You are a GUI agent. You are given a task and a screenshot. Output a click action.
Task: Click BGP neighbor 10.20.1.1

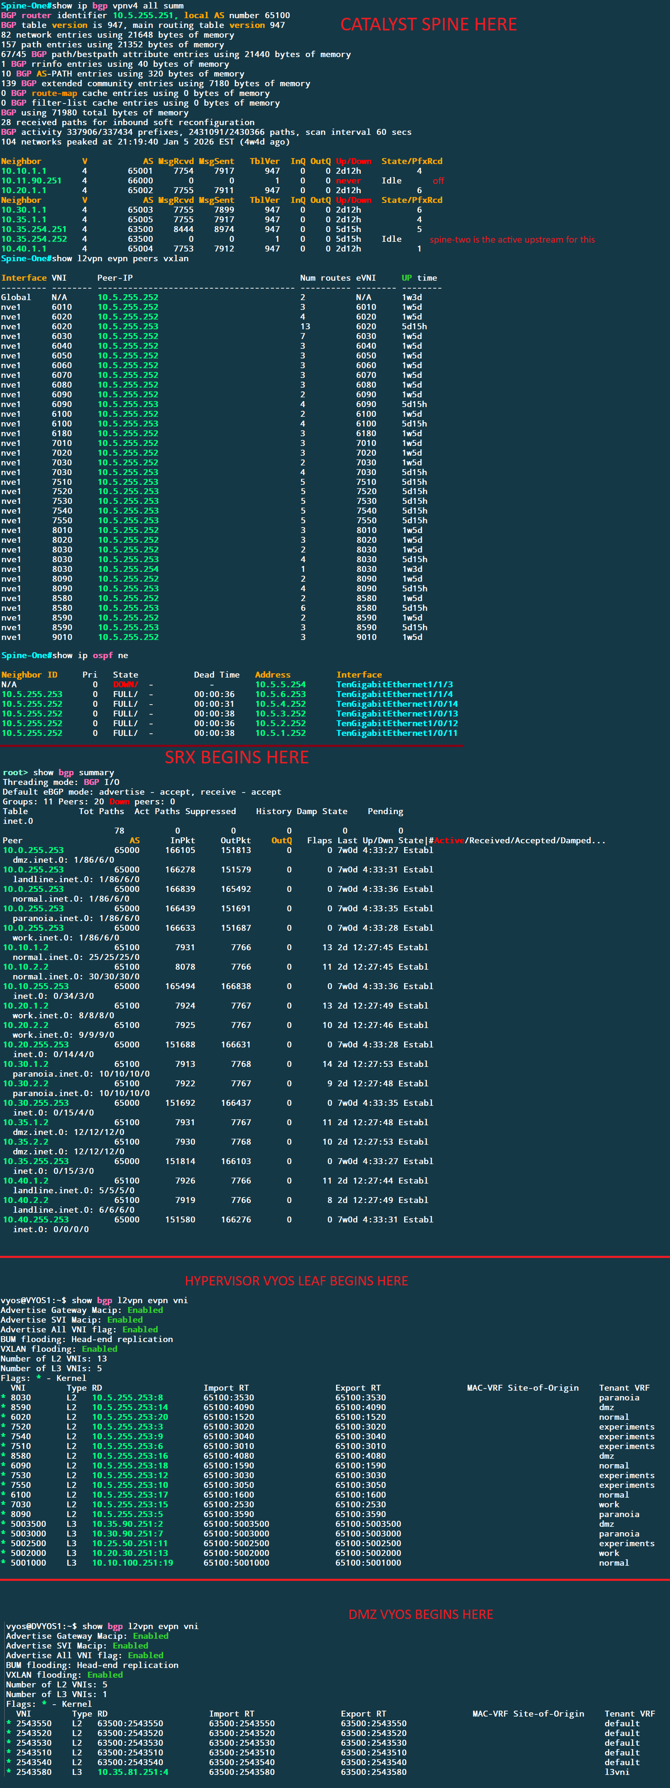[24, 190]
